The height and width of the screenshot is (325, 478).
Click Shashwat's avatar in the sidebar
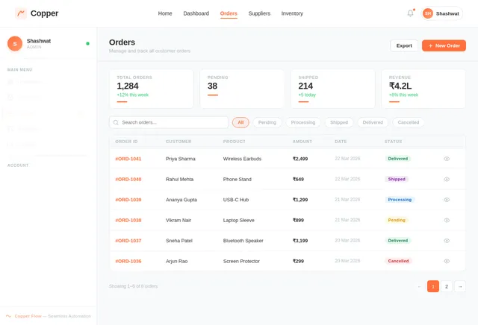(15, 43)
